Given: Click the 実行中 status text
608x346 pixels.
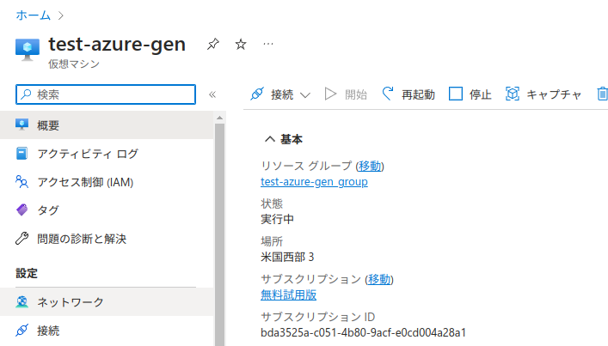Looking at the screenshot, I should coord(277,219).
